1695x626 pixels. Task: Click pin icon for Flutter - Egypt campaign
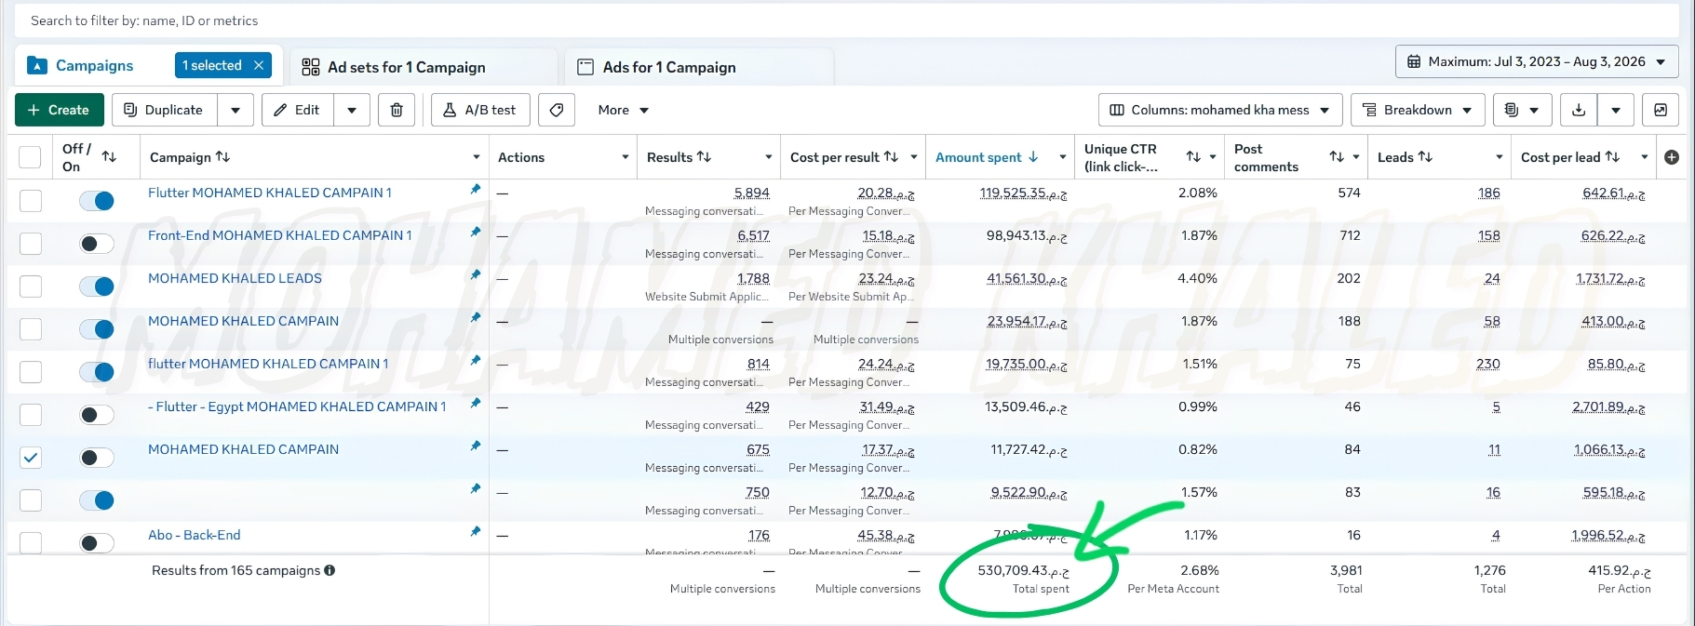[476, 403]
